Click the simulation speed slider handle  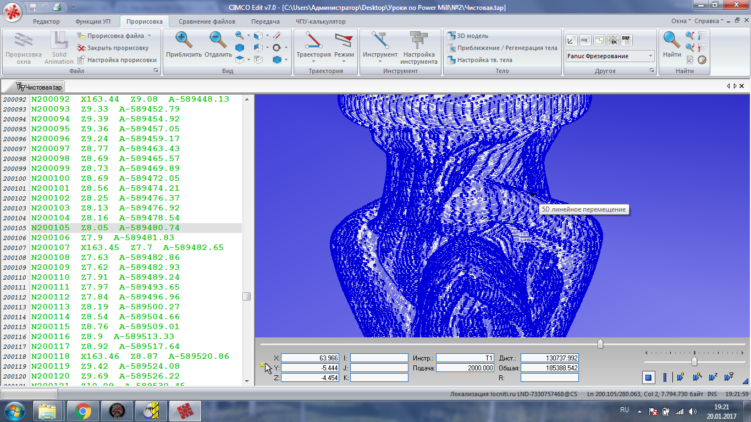(694, 362)
